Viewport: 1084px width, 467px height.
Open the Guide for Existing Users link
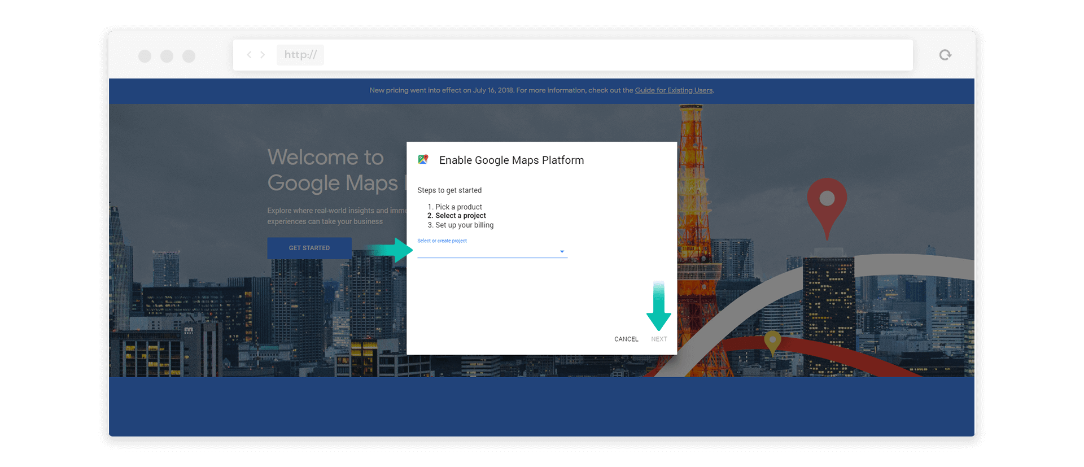(x=674, y=90)
